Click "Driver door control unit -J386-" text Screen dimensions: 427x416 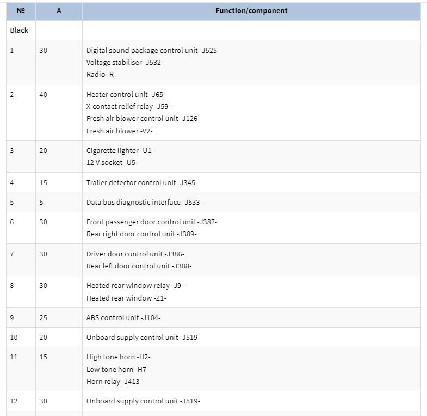pos(135,254)
